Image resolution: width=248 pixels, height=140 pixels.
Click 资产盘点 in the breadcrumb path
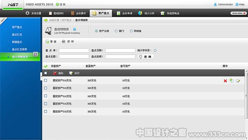[67, 20]
